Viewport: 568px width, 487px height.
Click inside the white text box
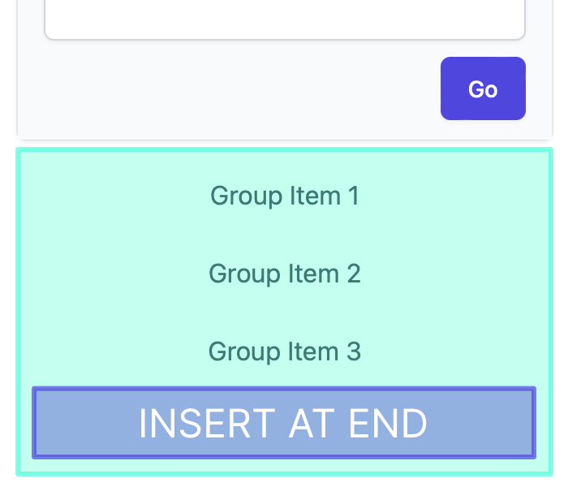[285, 19]
